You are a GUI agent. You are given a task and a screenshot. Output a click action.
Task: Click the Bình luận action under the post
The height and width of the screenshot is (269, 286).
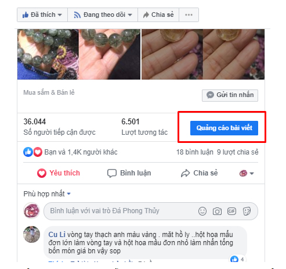tap(129, 173)
